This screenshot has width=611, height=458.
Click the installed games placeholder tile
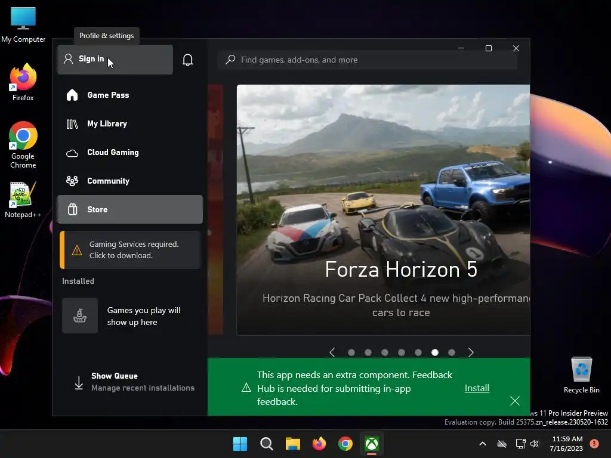click(x=80, y=315)
